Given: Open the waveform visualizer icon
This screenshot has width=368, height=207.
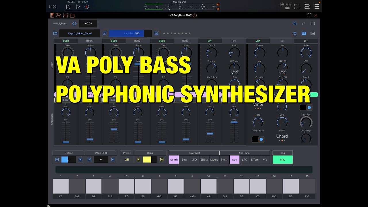Looking at the screenshot, I should click(x=313, y=33).
